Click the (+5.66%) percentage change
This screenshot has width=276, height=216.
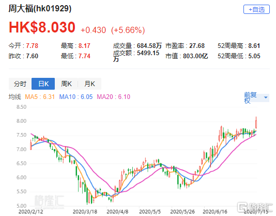pyautogui.click(x=128, y=30)
